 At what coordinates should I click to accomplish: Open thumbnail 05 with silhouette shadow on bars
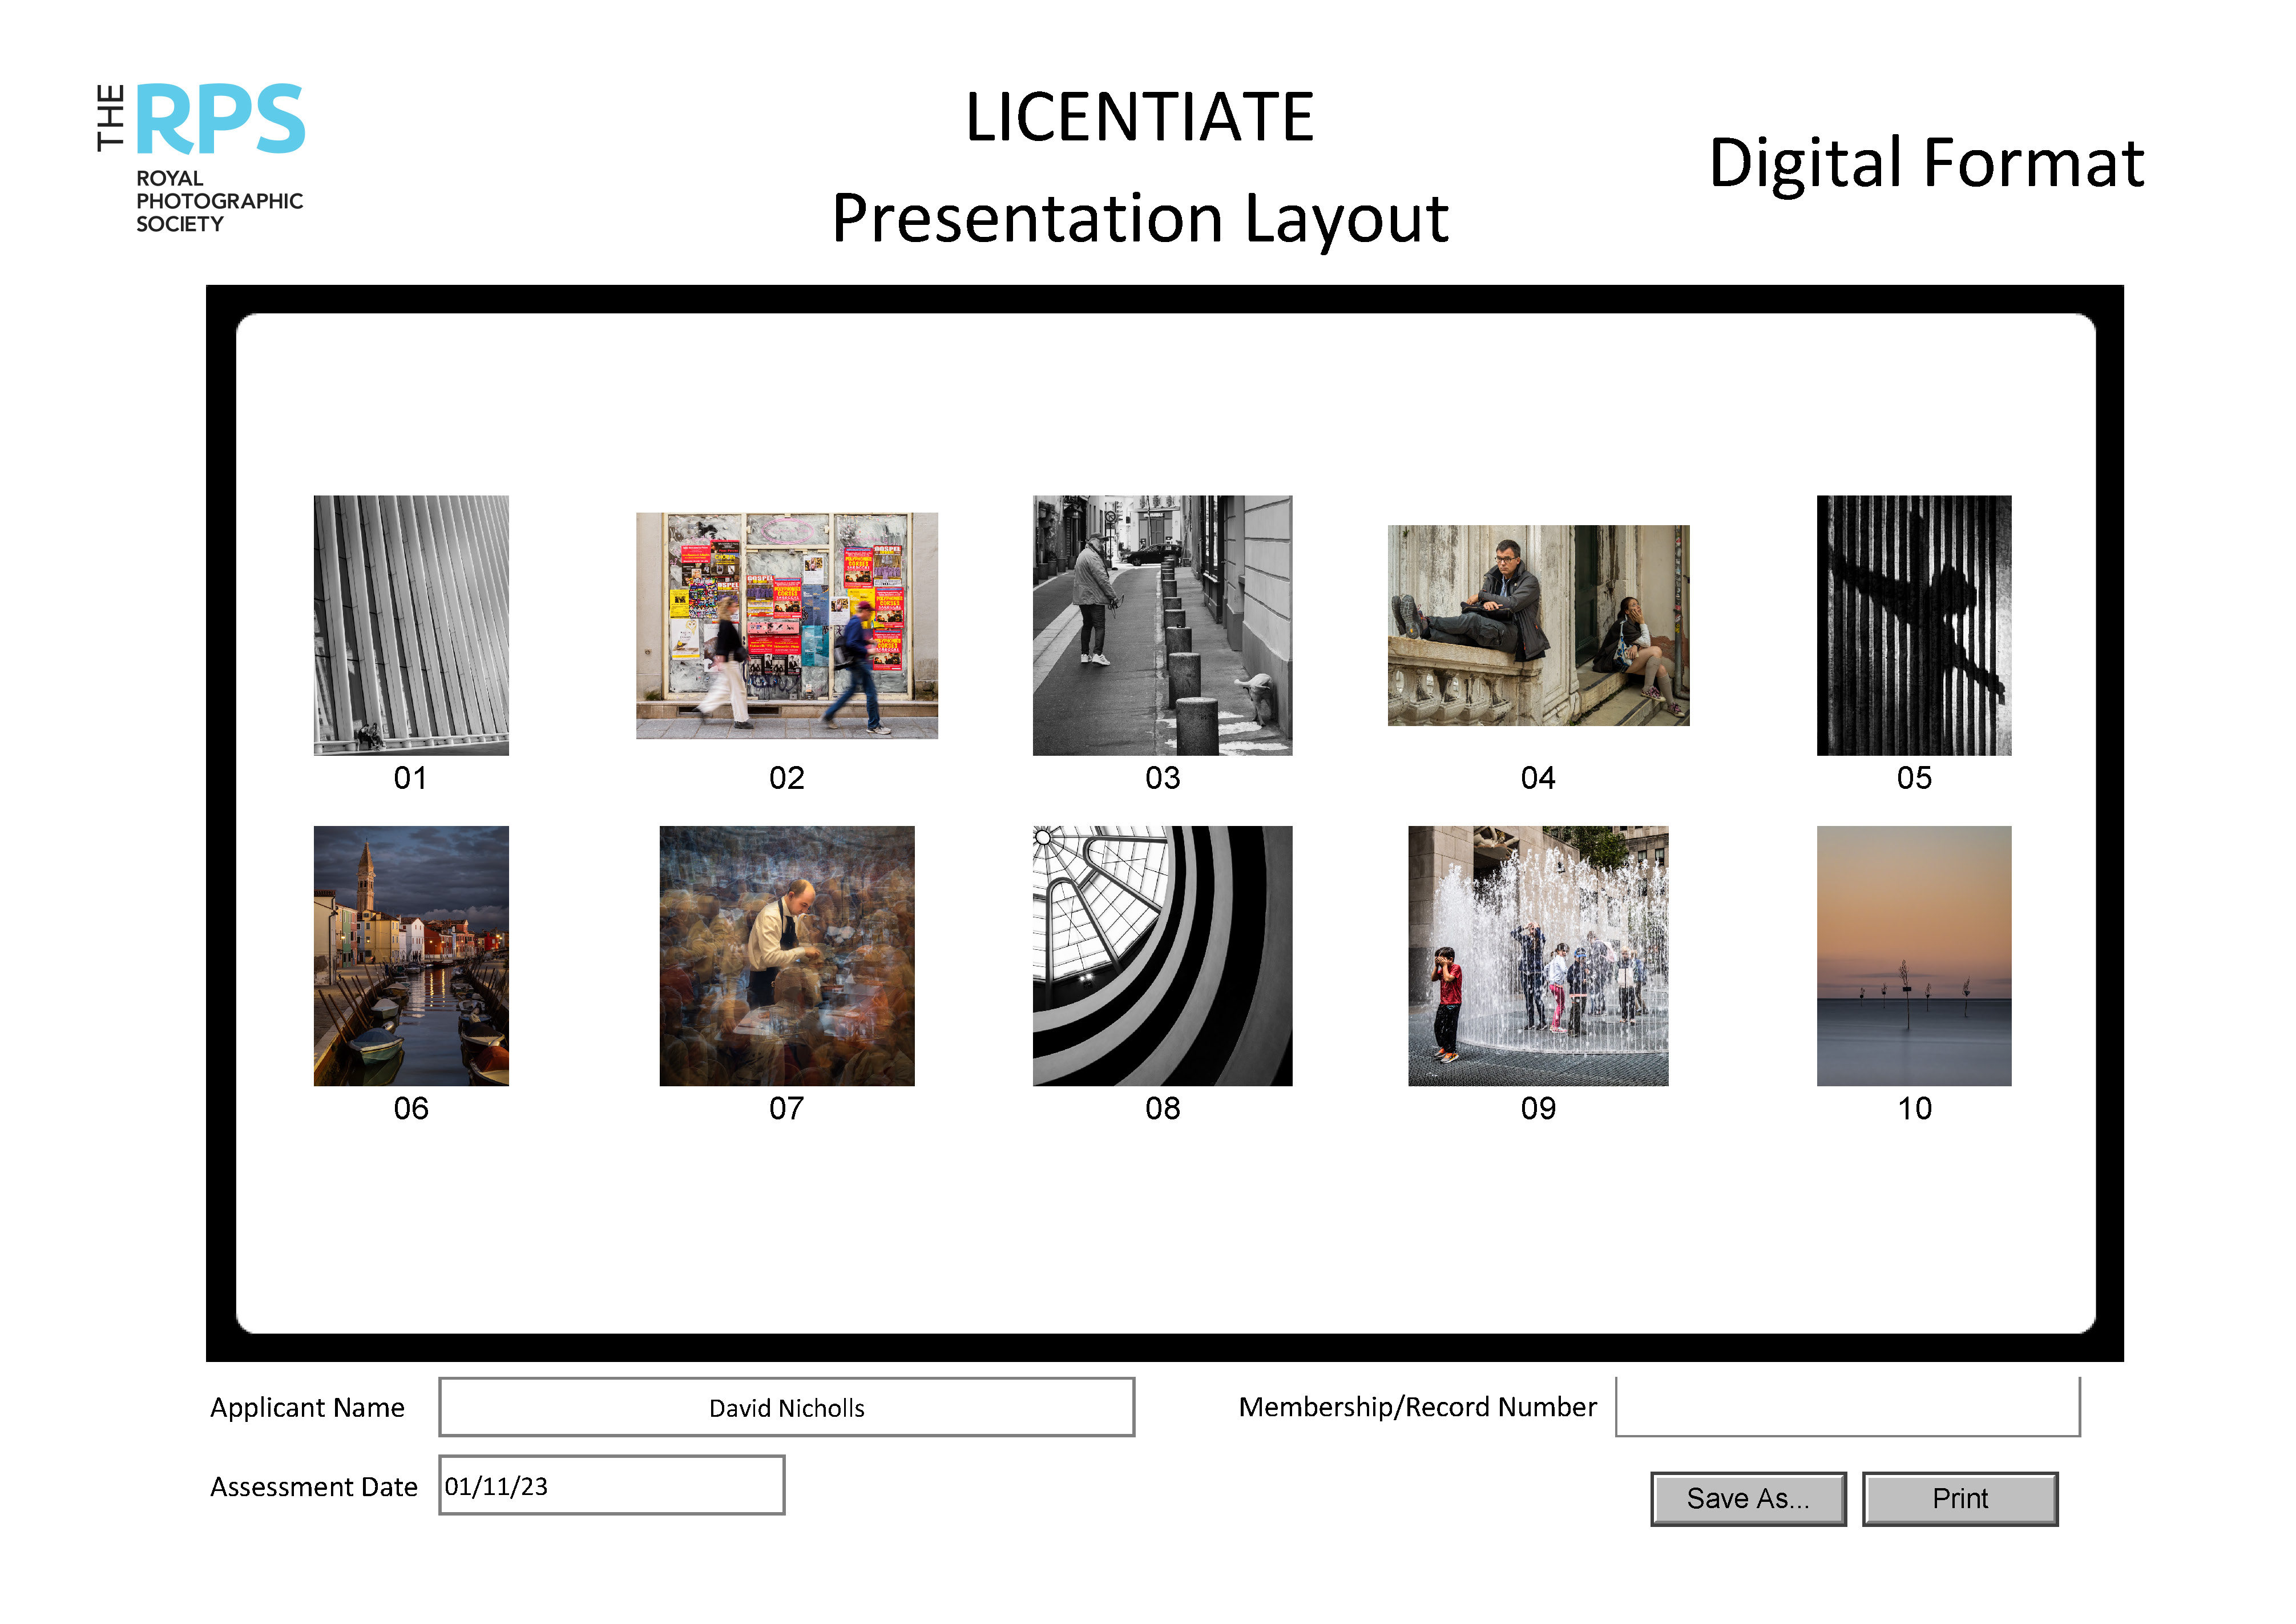[x=1913, y=625]
